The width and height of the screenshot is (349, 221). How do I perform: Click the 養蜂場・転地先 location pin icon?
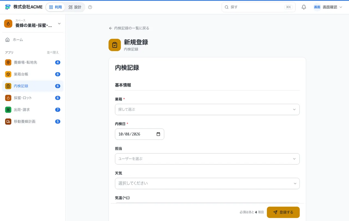pyautogui.click(x=8, y=62)
